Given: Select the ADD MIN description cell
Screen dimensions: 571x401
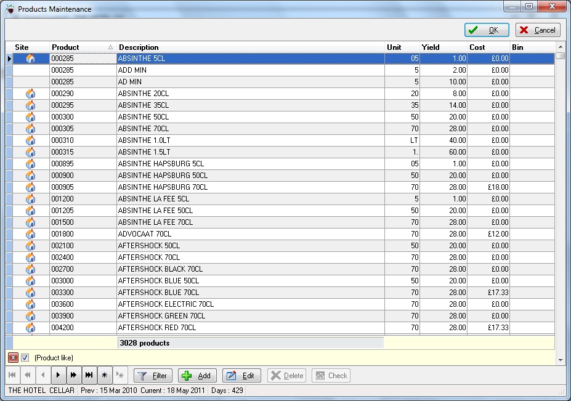Looking at the screenshot, I should coord(251,70).
